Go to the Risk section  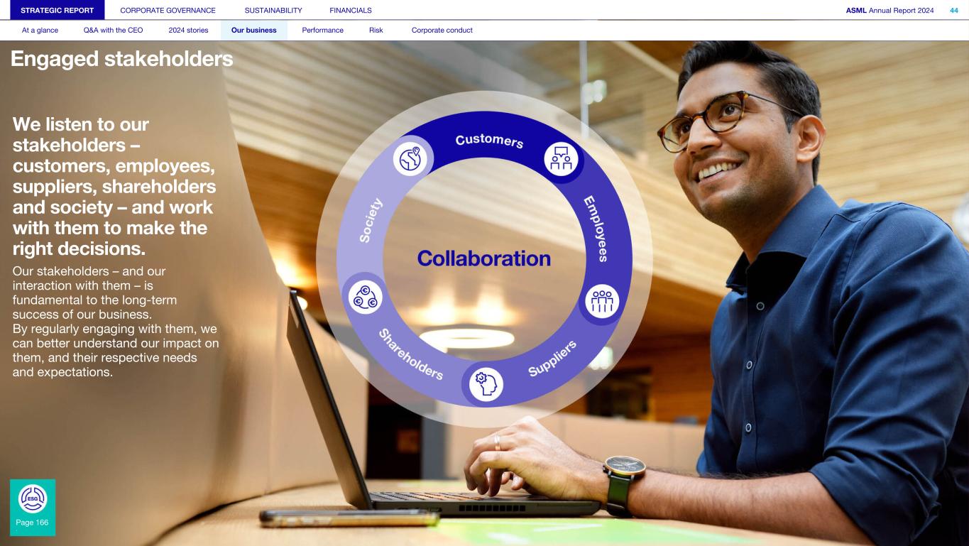tap(376, 31)
